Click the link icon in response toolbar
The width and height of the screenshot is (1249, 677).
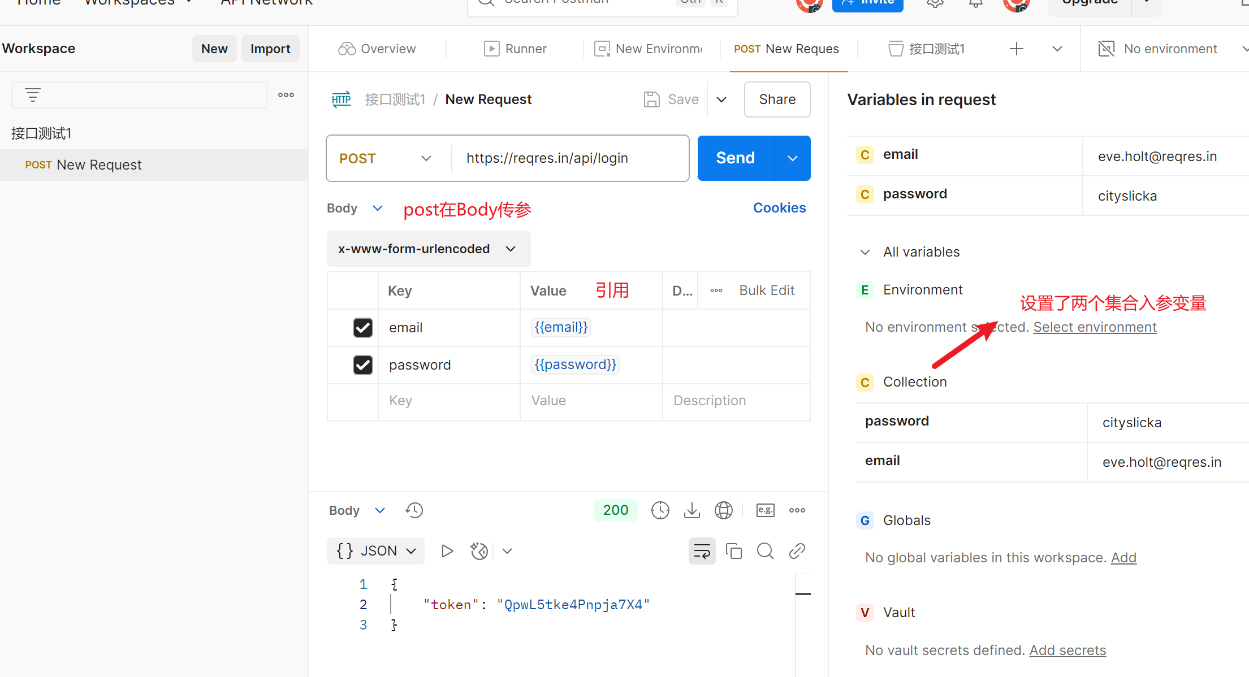(797, 551)
